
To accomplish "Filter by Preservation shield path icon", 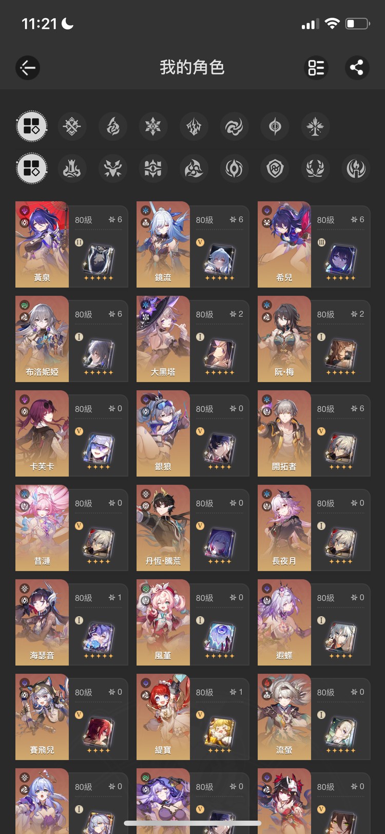I will click(x=275, y=168).
